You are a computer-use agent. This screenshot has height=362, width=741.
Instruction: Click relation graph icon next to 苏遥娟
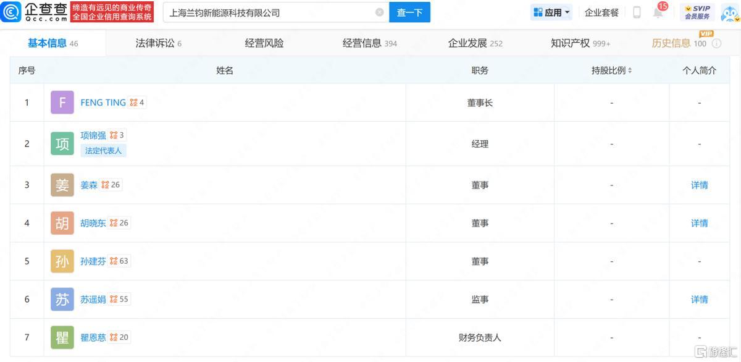coord(114,300)
